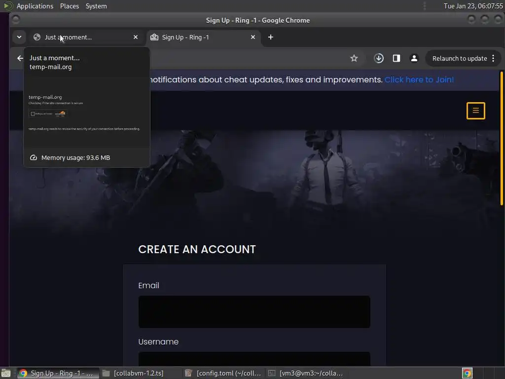Image resolution: width=505 pixels, height=379 pixels.
Task: Open the Chrome three-dot menu
Action: 493,58
